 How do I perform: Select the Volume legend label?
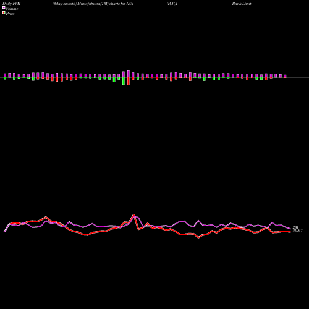click(12, 9)
